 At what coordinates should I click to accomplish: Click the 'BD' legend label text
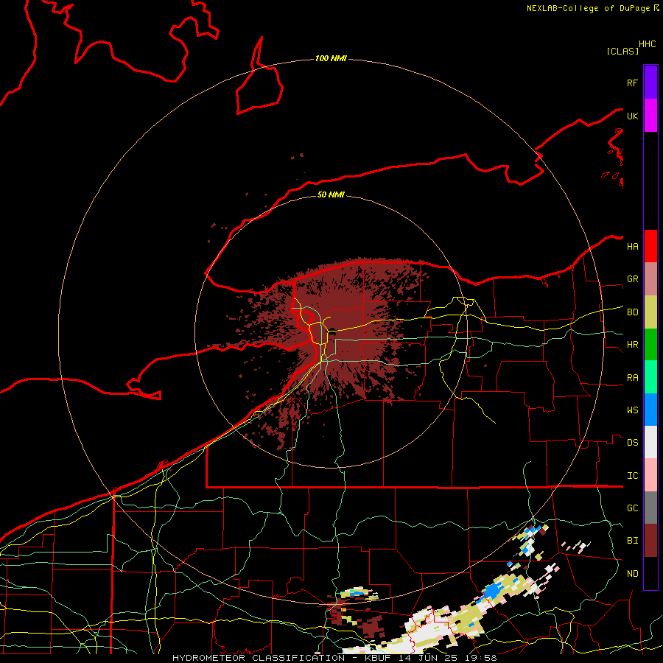633,312
